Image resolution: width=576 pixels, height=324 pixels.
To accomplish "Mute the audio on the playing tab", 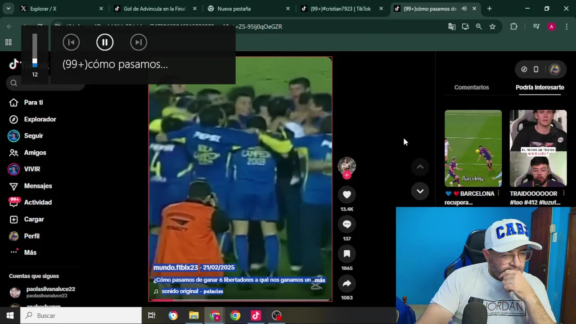I will point(464,9).
